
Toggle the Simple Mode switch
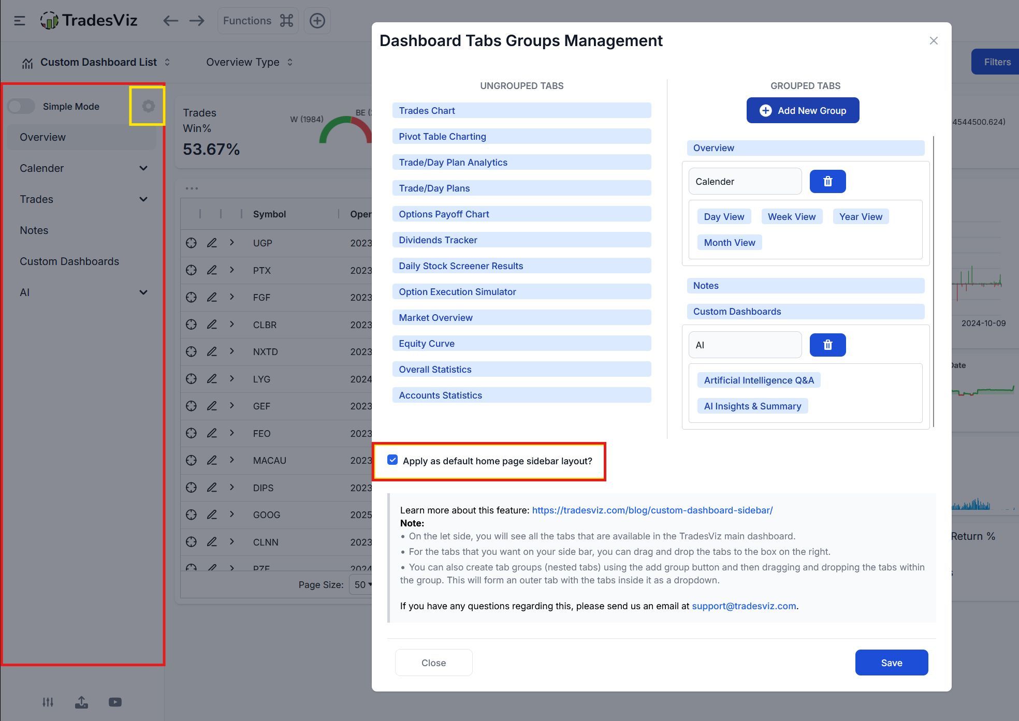(21, 107)
